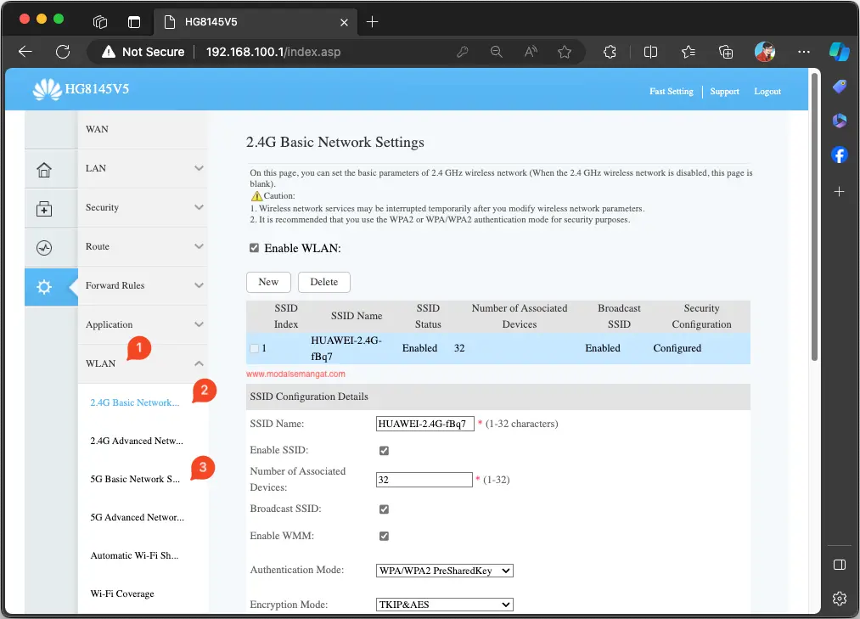Click the browser profile avatar

pos(765,52)
